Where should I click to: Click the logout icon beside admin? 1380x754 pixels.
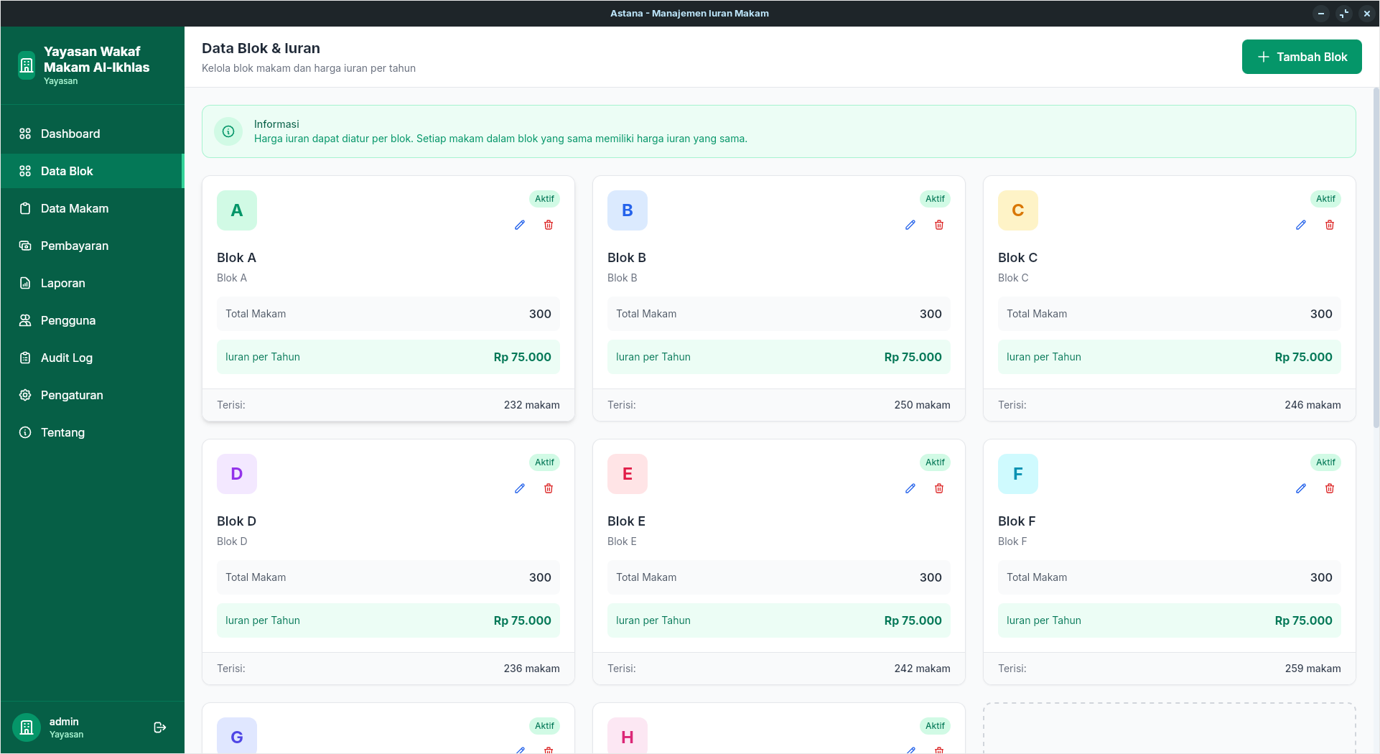[160, 727]
